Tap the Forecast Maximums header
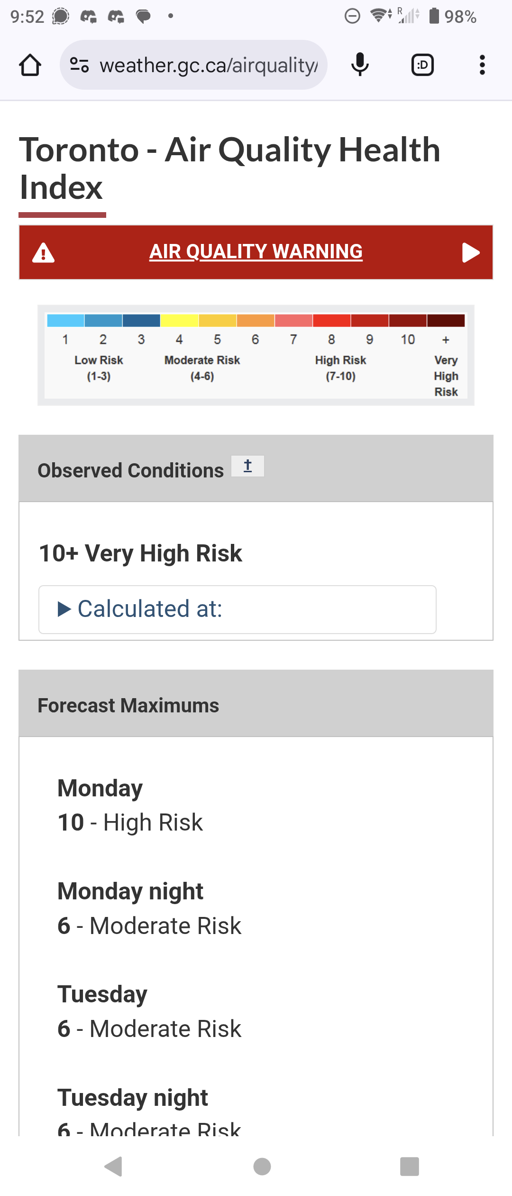The width and height of the screenshot is (512, 1196). click(x=256, y=703)
